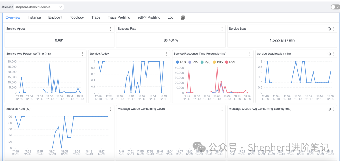Open the Success Rate card options menu
The image size is (340, 161).
tap(222, 29)
